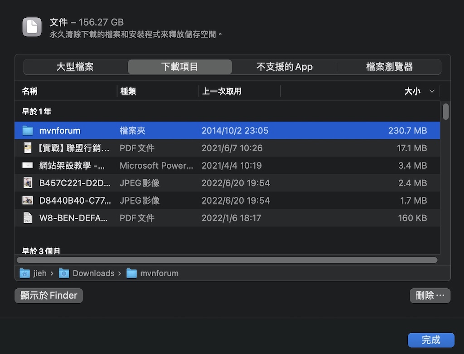This screenshot has width=464, height=354.
Task: Click the PowerPoint icon for 網站架設教學
Action: 28,166
